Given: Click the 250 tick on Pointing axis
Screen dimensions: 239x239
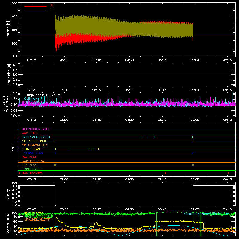Looking at the screenshot, I should [x=14, y=4].
